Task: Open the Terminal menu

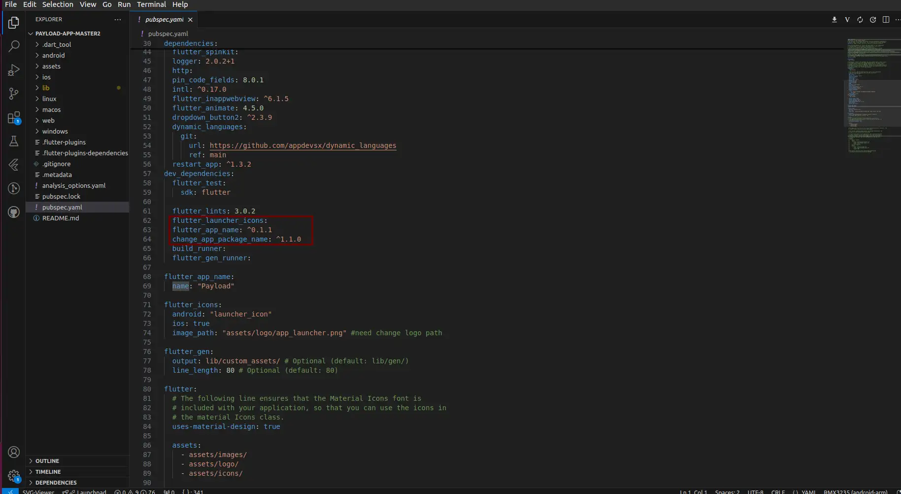Action: pyautogui.click(x=151, y=4)
